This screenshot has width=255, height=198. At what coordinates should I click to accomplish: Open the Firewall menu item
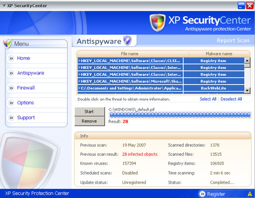point(26,88)
